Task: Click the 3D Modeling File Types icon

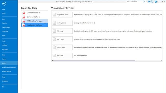Action: coord(24,21)
